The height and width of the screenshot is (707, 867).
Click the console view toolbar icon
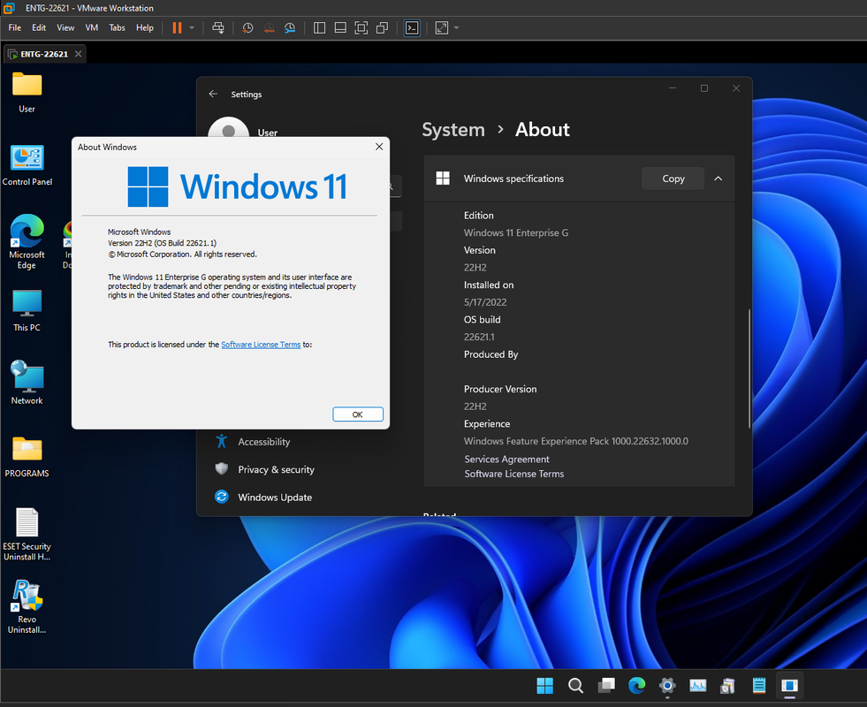(412, 27)
